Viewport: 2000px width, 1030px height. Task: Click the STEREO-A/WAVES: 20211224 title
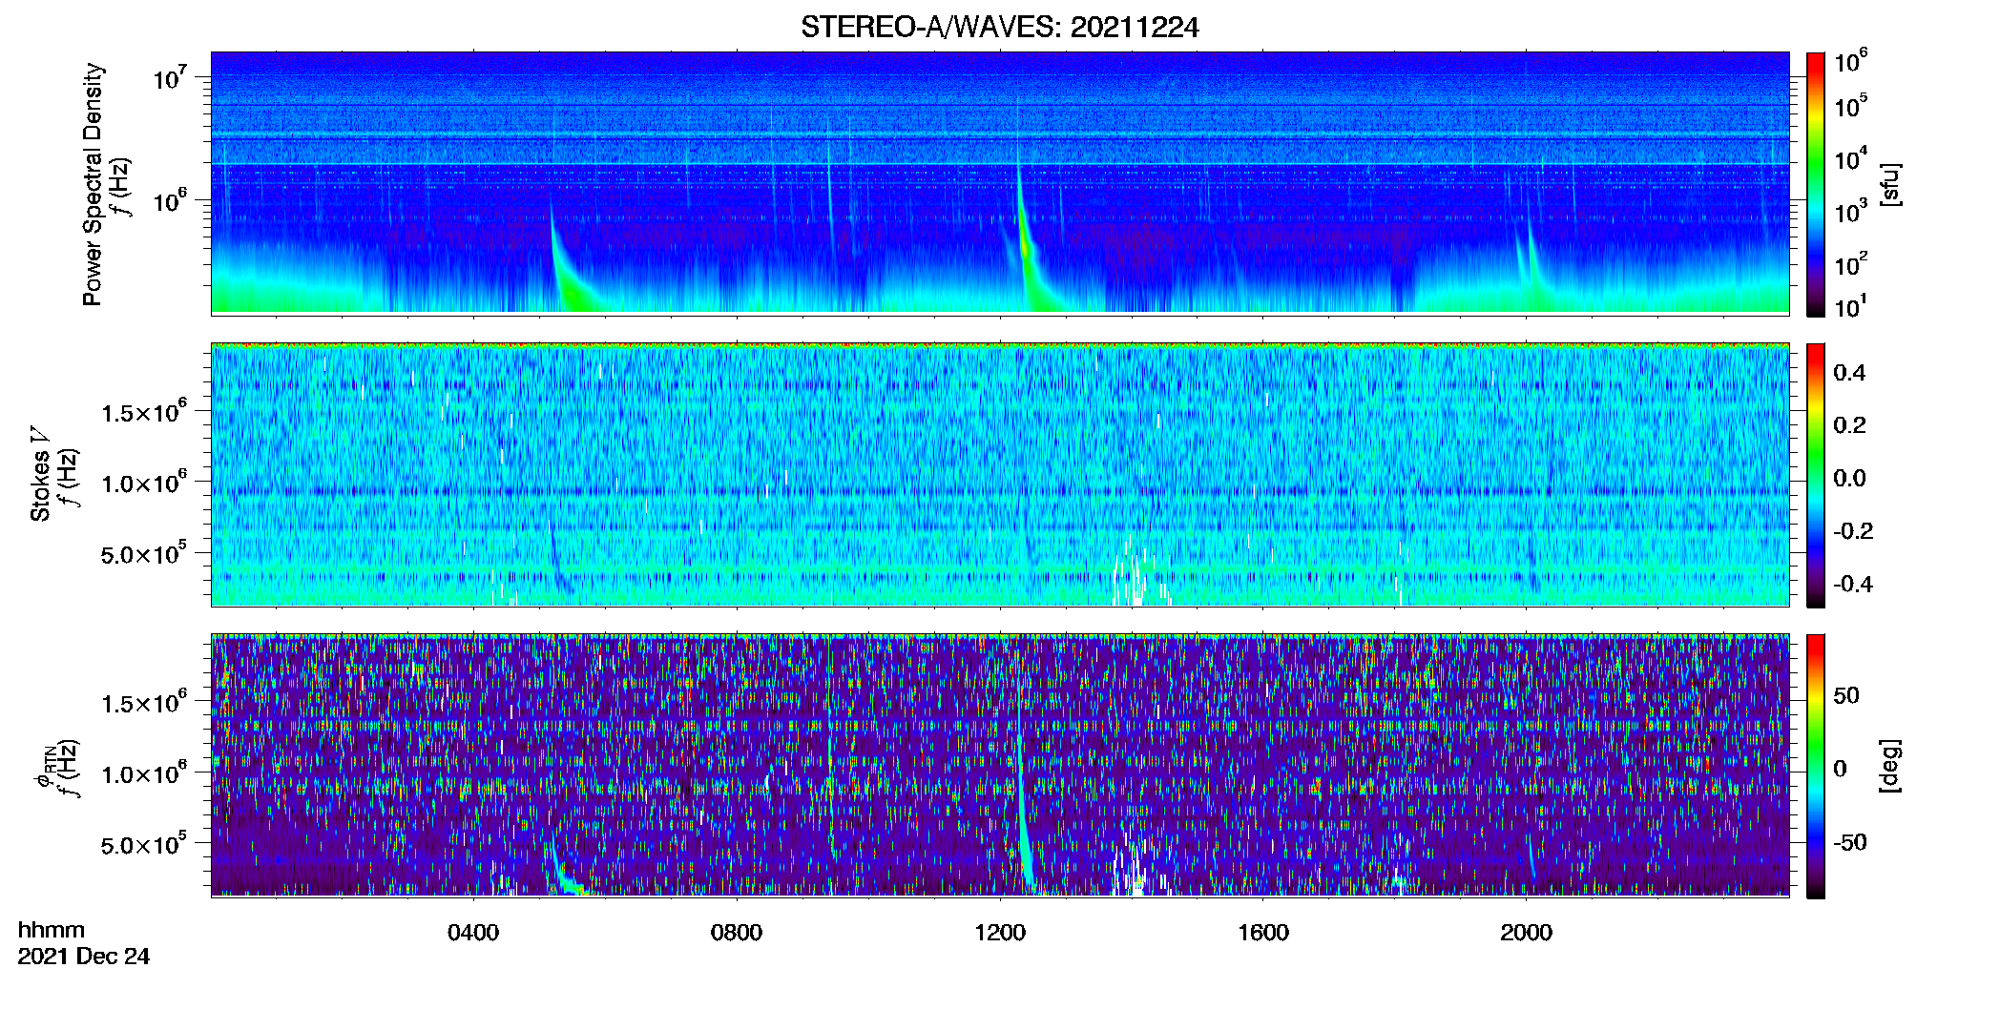[x=999, y=27]
